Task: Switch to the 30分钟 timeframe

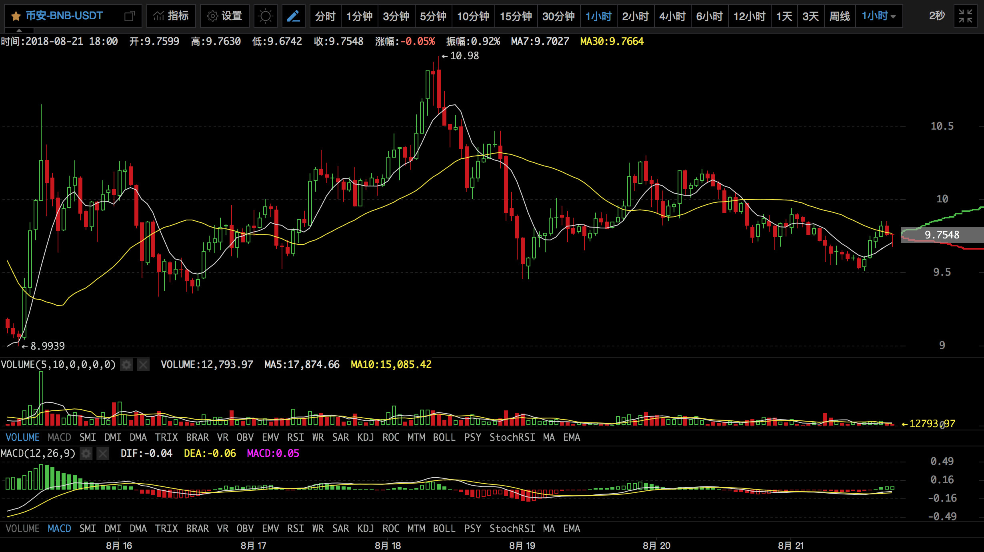Action: [x=559, y=16]
